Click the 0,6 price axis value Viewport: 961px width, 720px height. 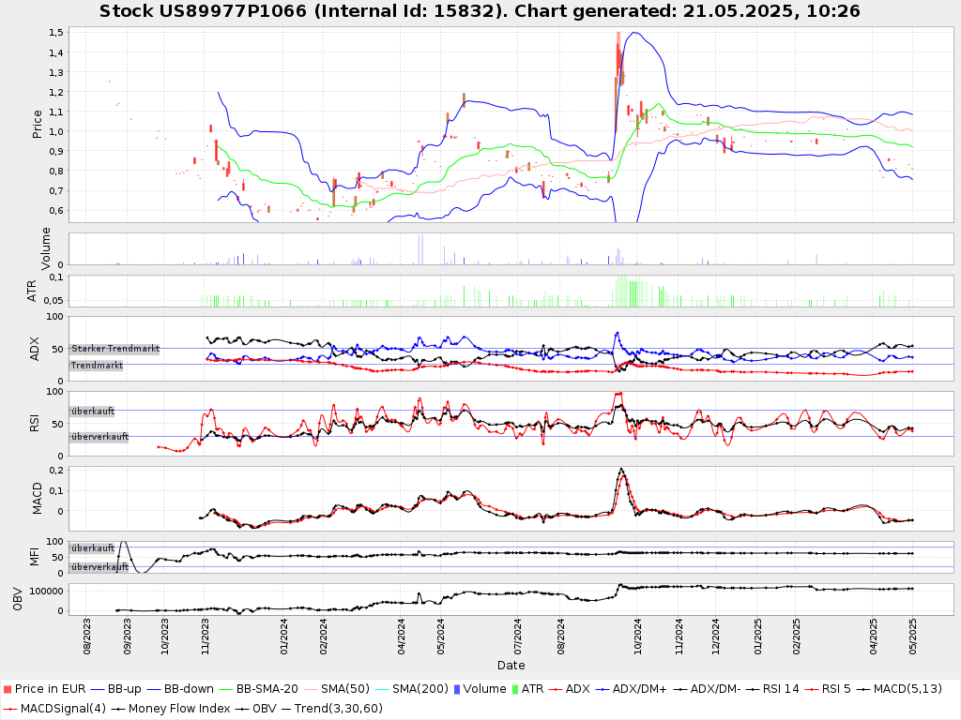click(x=56, y=210)
